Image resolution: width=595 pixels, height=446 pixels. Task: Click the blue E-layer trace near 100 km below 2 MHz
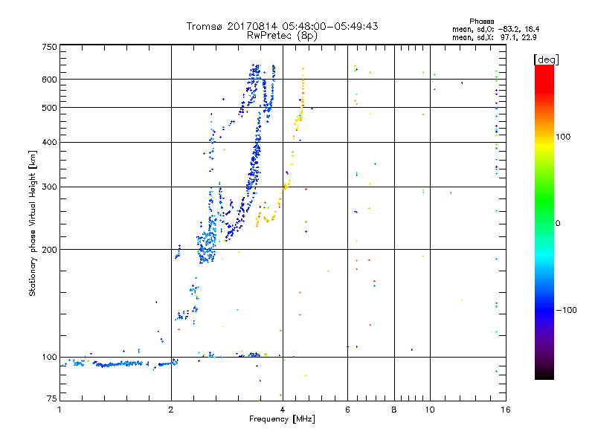tap(120, 363)
